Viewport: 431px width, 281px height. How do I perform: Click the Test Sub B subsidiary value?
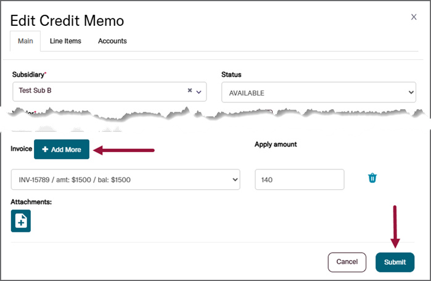click(36, 91)
